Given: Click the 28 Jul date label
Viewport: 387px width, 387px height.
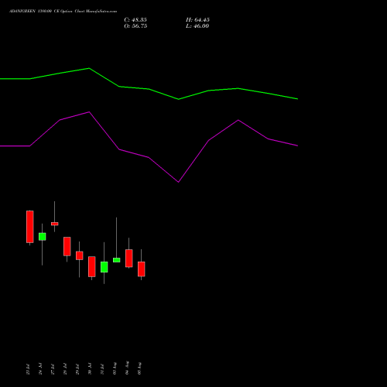Looking at the screenshot, I should 65,369.
